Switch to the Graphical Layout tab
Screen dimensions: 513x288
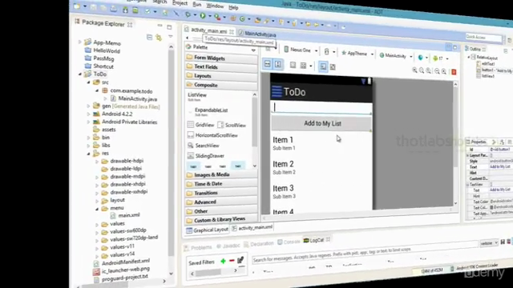pyautogui.click(x=207, y=230)
